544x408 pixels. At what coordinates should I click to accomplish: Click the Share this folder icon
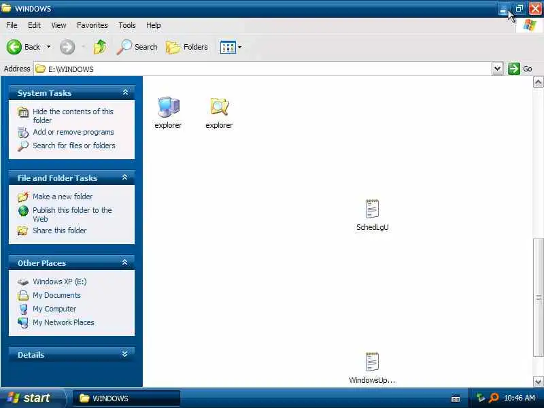[23, 231]
